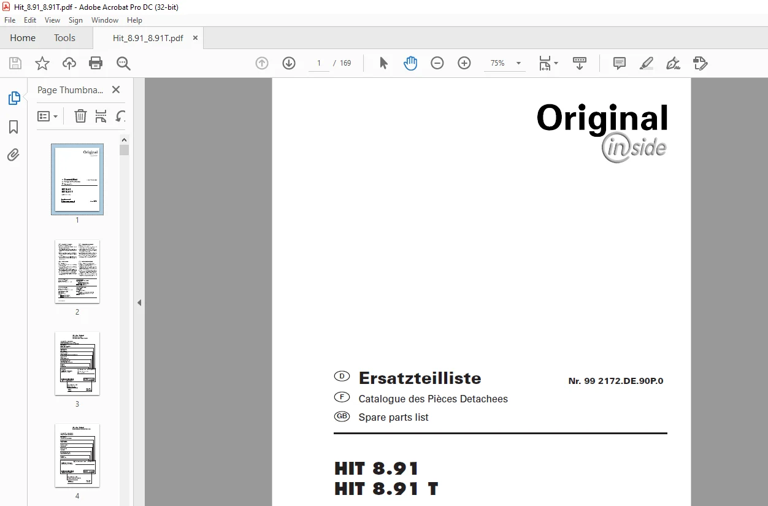Zoom in with the plus button
This screenshot has width=768, height=506.
click(x=464, y=63)
